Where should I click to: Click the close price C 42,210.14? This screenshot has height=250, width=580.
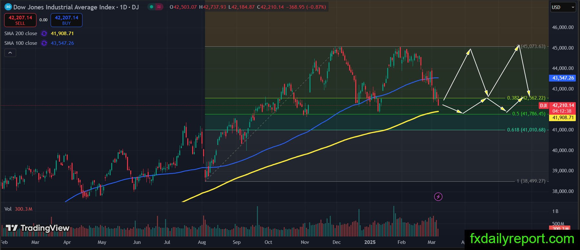click(x=270, y=7)
